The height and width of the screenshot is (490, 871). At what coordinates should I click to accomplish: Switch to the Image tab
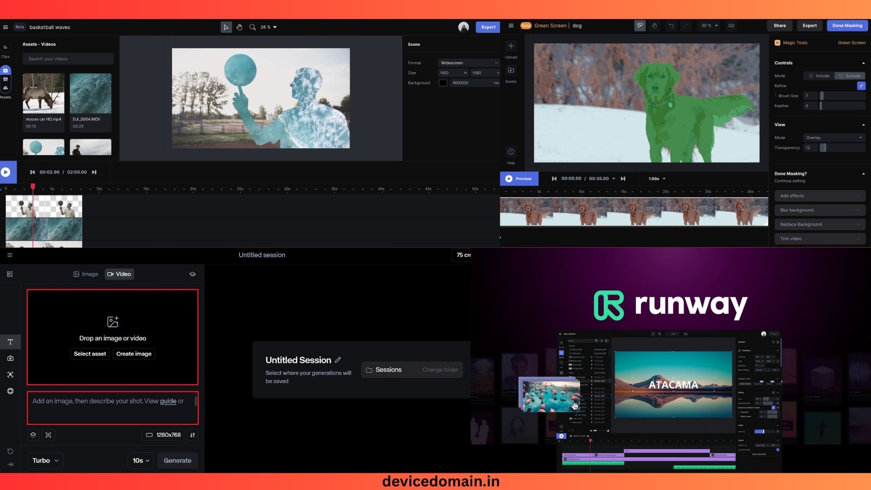tap(86, 274)
